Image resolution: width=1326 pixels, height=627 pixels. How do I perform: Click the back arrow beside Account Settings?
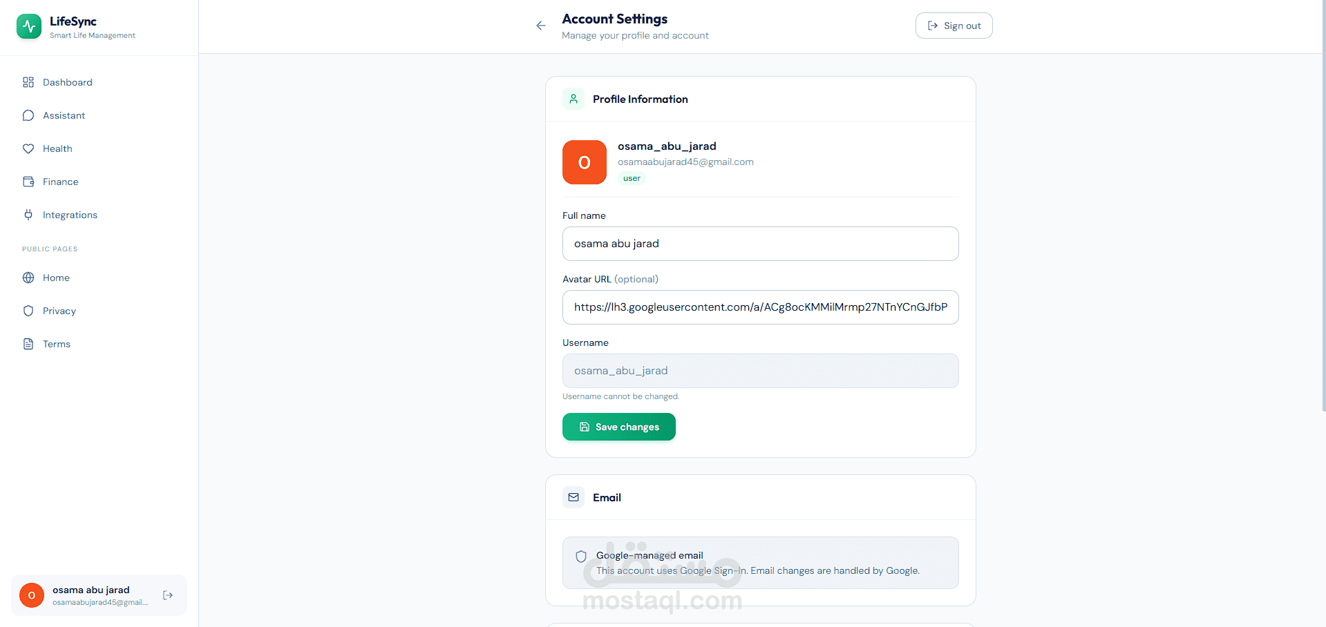point(541,26)
